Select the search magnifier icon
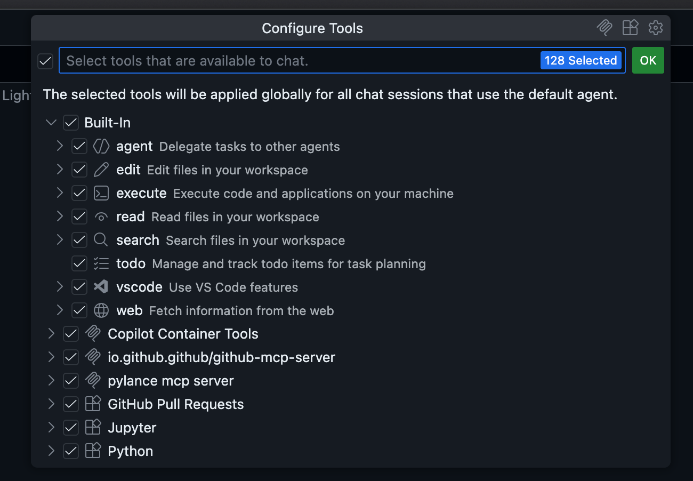The width and height of the screenshot is (693, 481). (x=101, y=240)
